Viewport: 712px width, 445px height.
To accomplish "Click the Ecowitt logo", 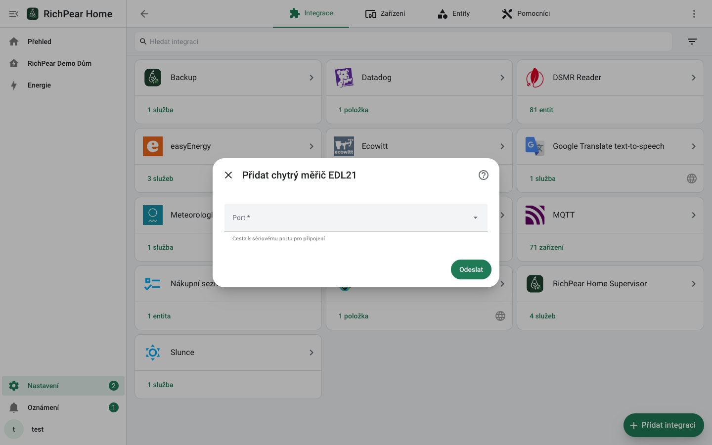I will click(344, 146).
